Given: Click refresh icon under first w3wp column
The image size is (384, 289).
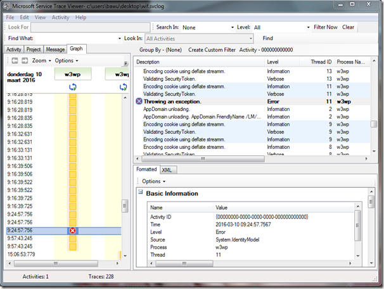Looking at the screenshot, I should coord(73,87).
